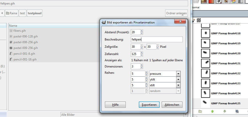
Task: Click Abbrechen button
Action: [172, 105]
